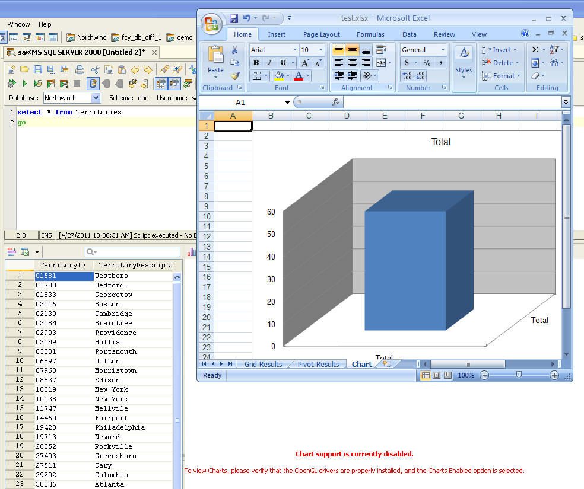Open the font size 10 dropdown

(x=320, y=49)
